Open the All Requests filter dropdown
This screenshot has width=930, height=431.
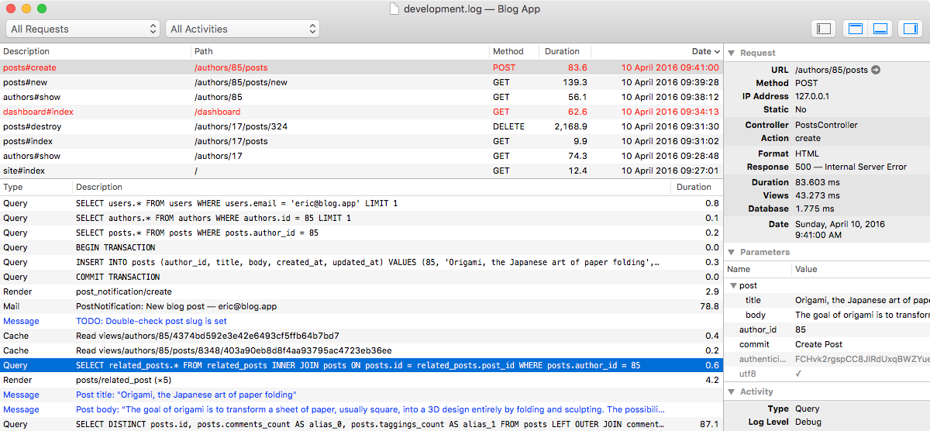(x=83, y=29)
